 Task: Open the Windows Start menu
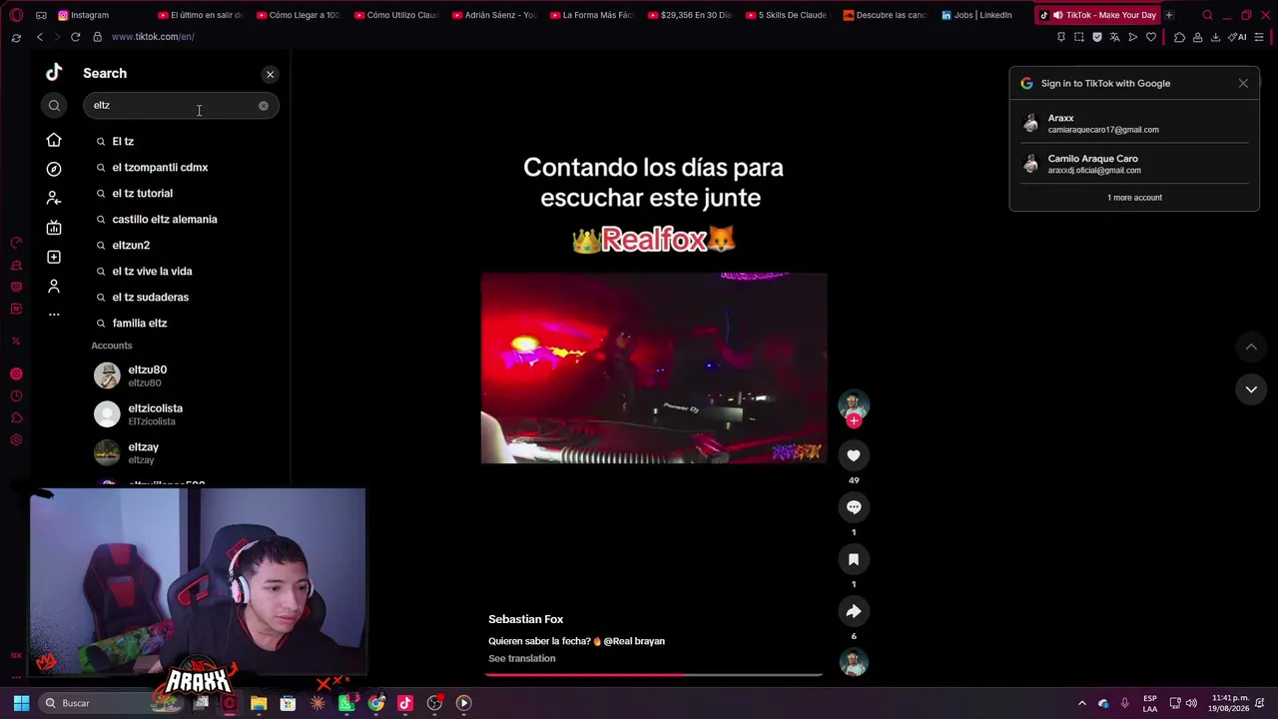(x=21, y=703)
